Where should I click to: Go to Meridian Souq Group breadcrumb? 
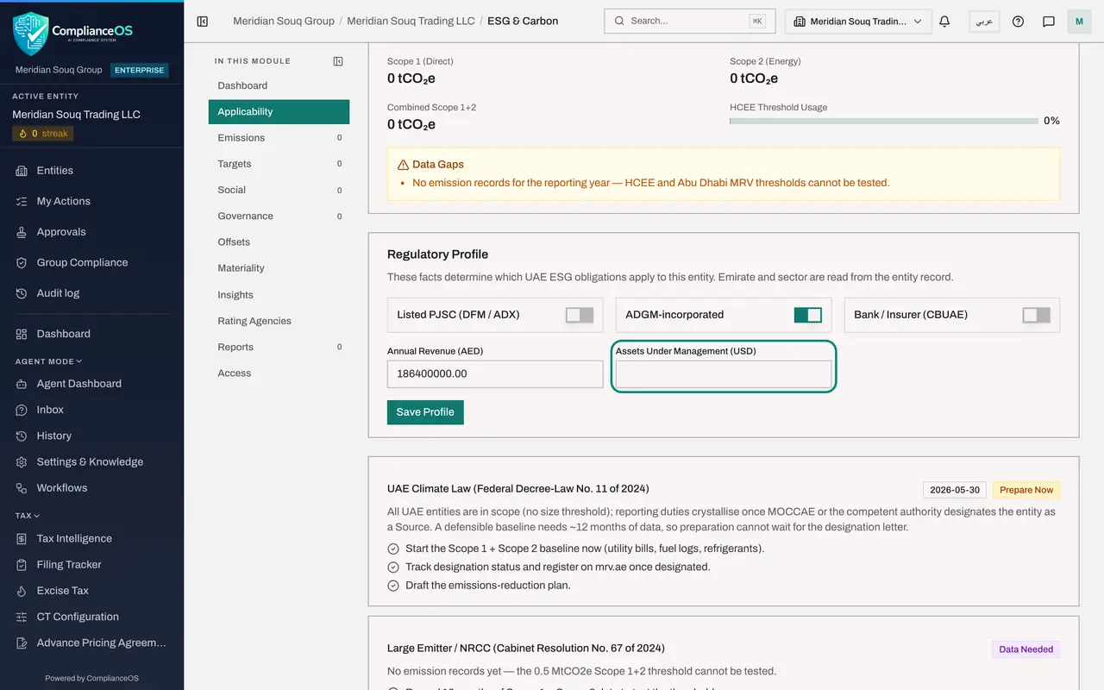click(x=284, y=21)
